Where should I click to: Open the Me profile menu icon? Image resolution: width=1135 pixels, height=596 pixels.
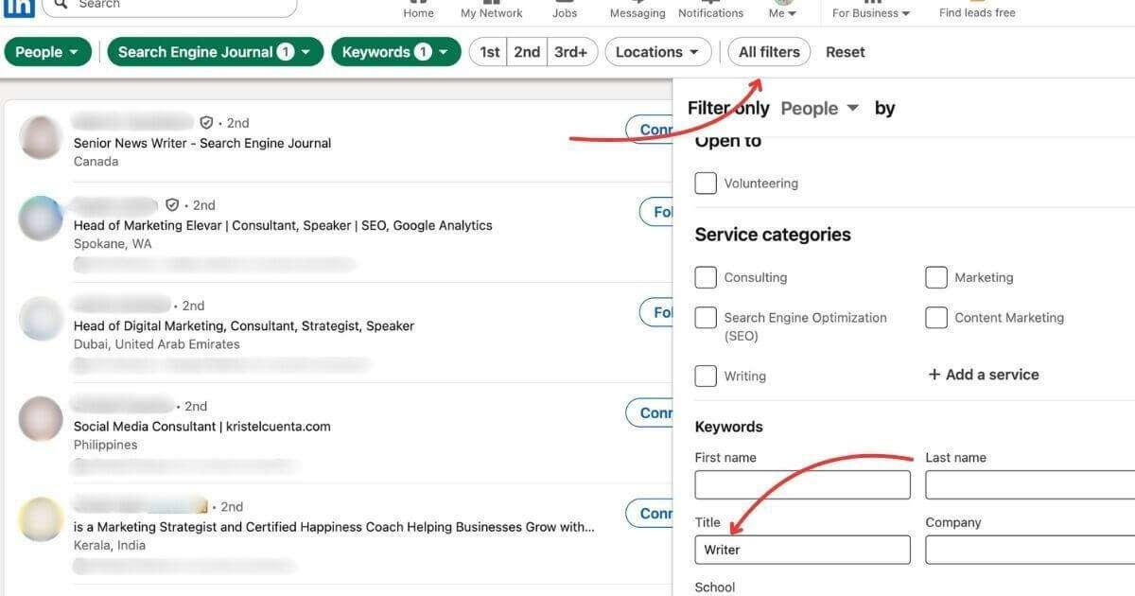click(x=778, y=5)
